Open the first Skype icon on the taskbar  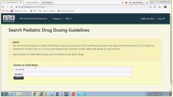pyautogui.click(x=51, y=94)
